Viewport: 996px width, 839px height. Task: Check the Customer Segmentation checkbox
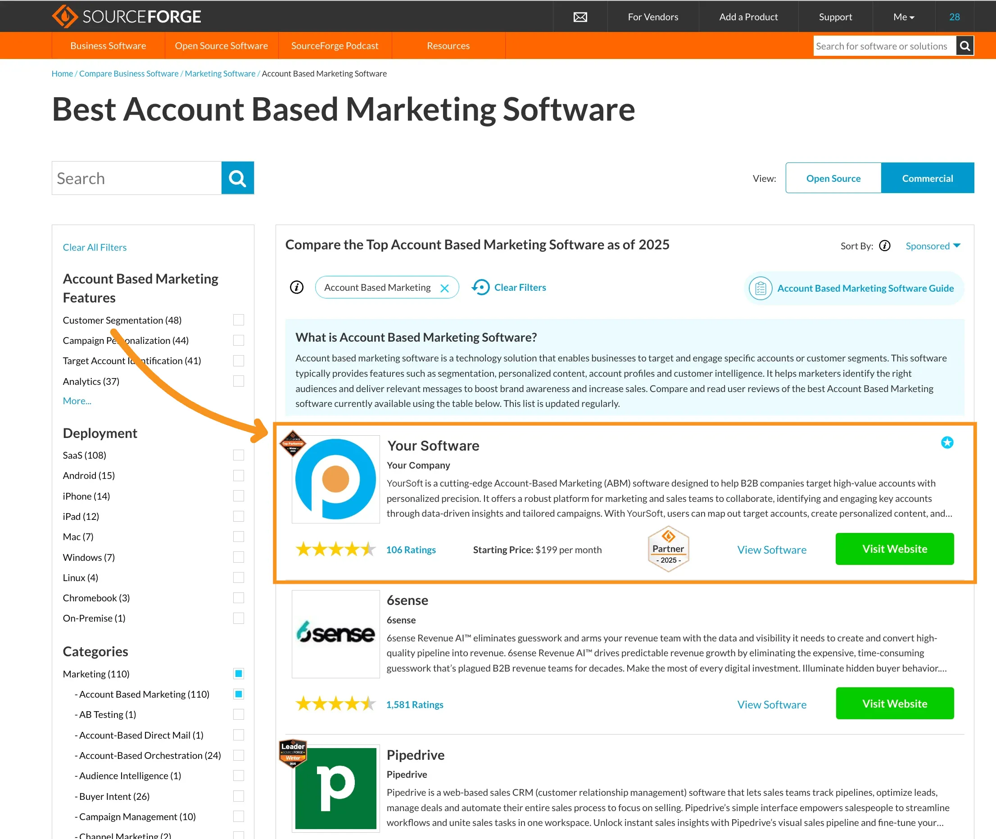(x=238, y=320)
